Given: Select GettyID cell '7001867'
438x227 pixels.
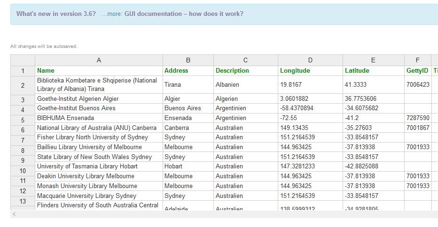Looking at the screenshot, I should pyautogui.click(x=418, y=128).
